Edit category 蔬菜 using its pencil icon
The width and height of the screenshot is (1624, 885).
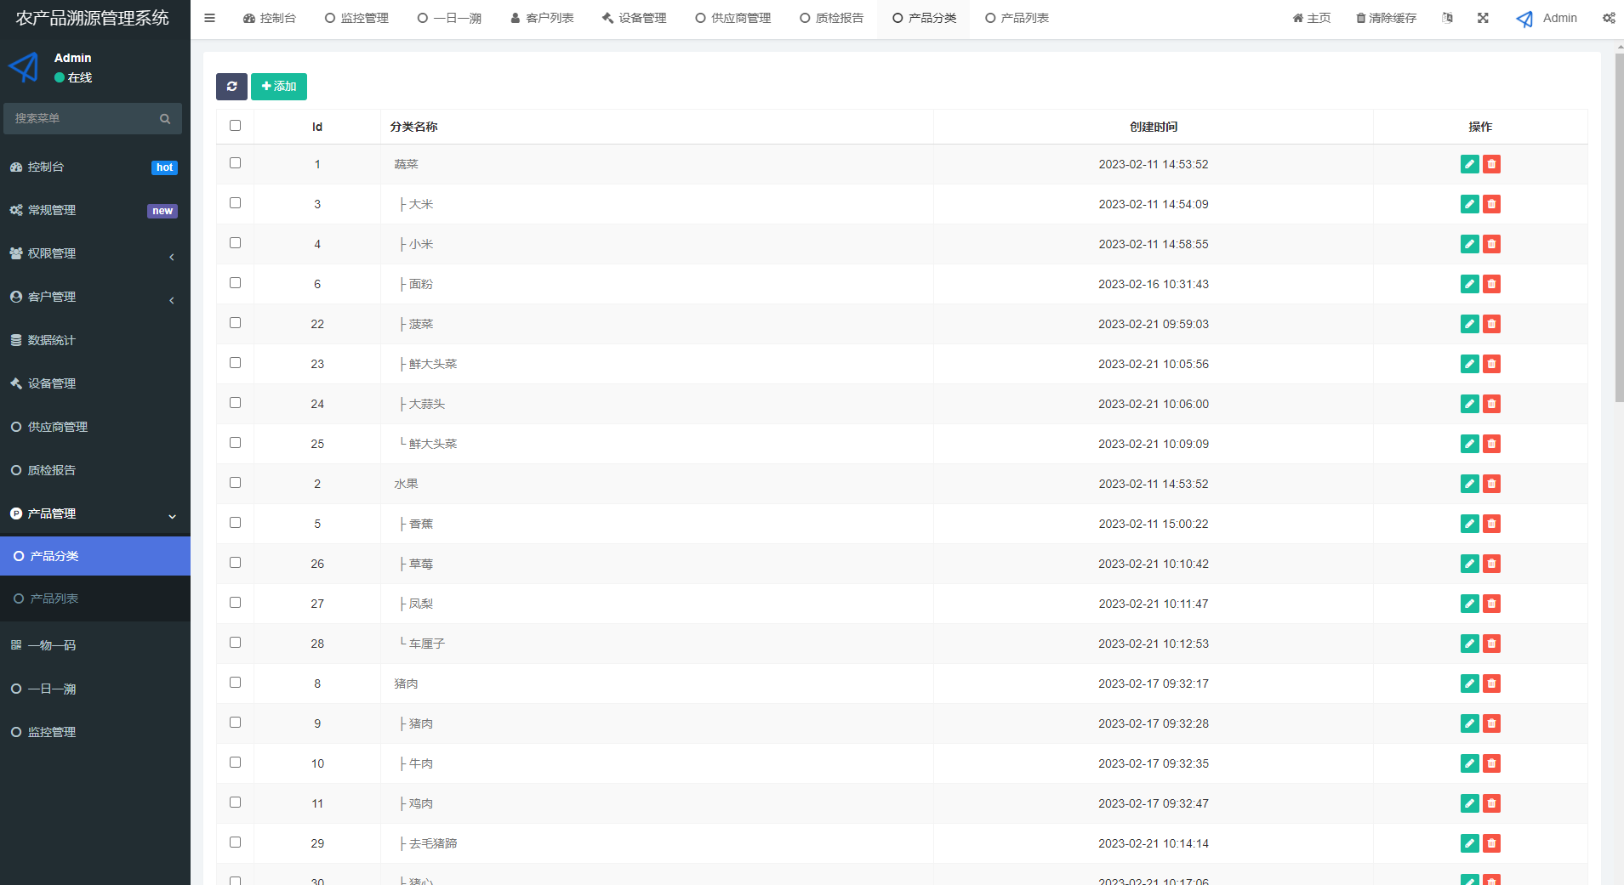1469,163
